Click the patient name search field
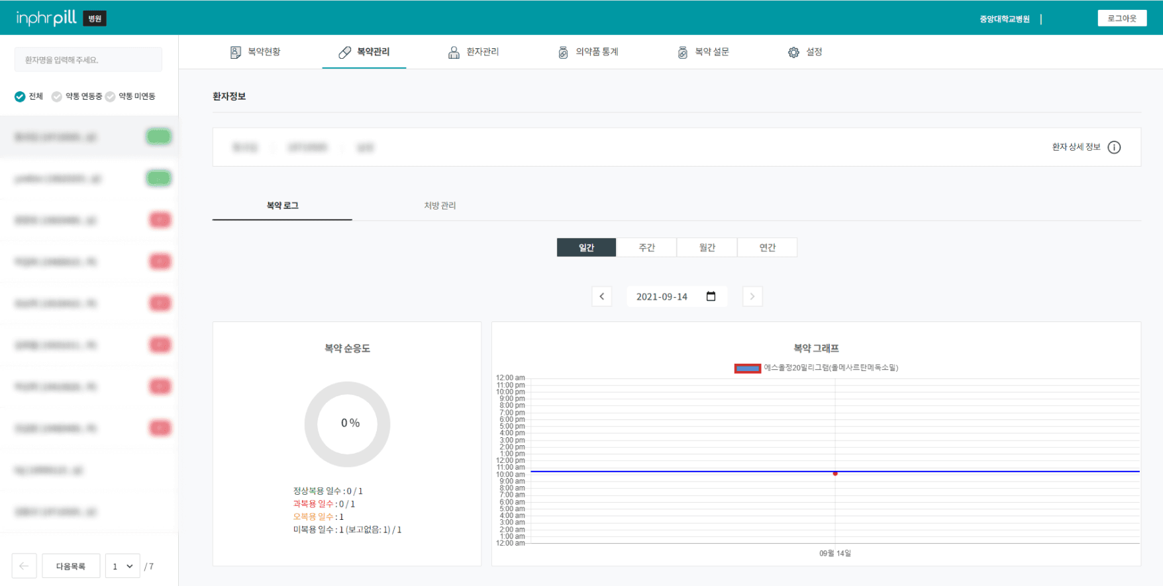1163x586 pixels. click(88, 60)
